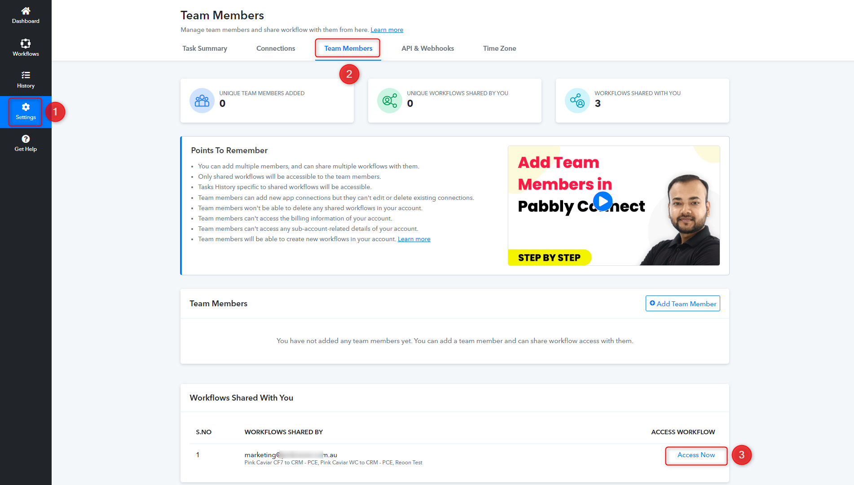
Task: Click the Workflows Shared With You icon
Action: click(x=577, y=101)
